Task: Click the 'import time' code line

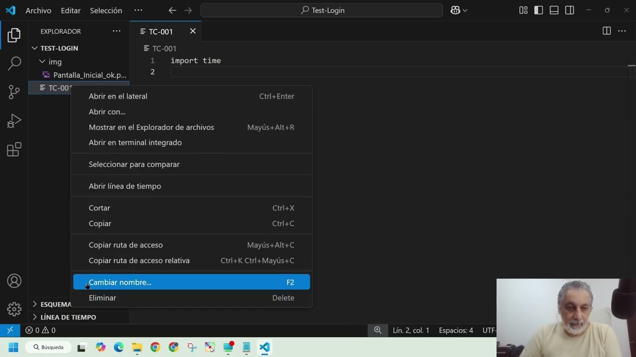Action: point(196,60)
